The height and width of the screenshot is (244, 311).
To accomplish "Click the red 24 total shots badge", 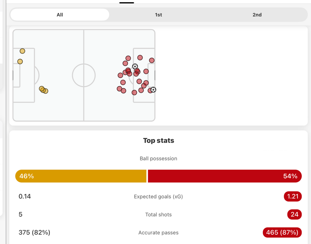I will pyautogui.click(x=294, y=215).
